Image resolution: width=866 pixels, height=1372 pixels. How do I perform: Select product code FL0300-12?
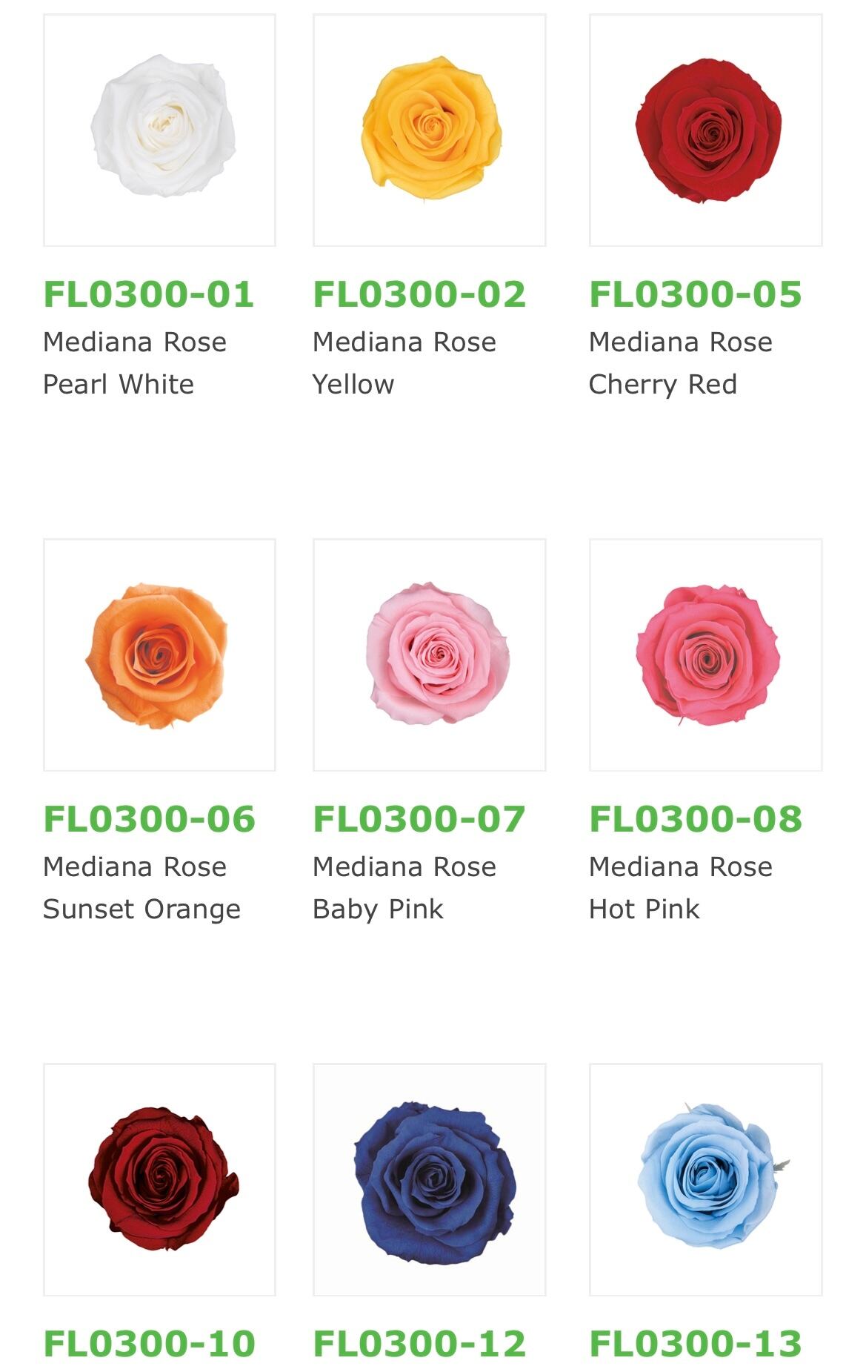tap(419, 1344)
